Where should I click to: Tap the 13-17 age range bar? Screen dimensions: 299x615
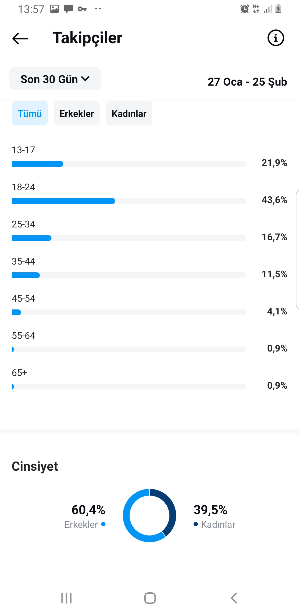(x=129, y=164)
